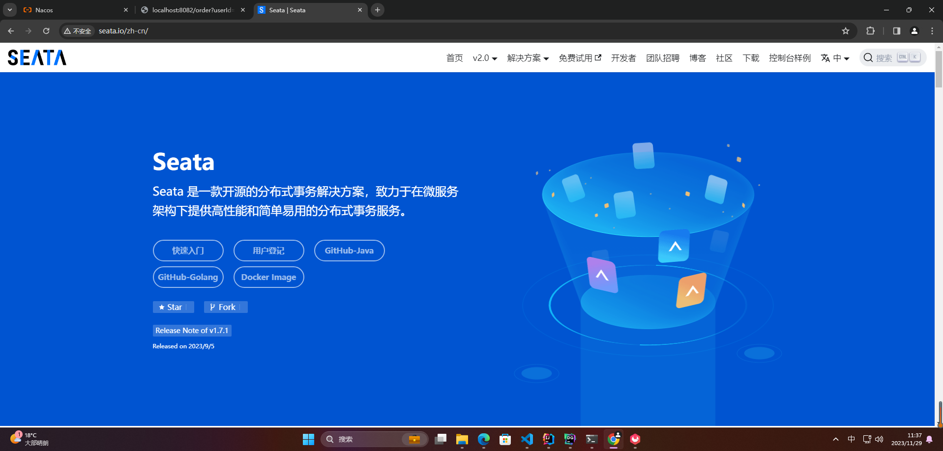Open Task View on the taskbar
This screenshot has height=451, width=943.
441,439
